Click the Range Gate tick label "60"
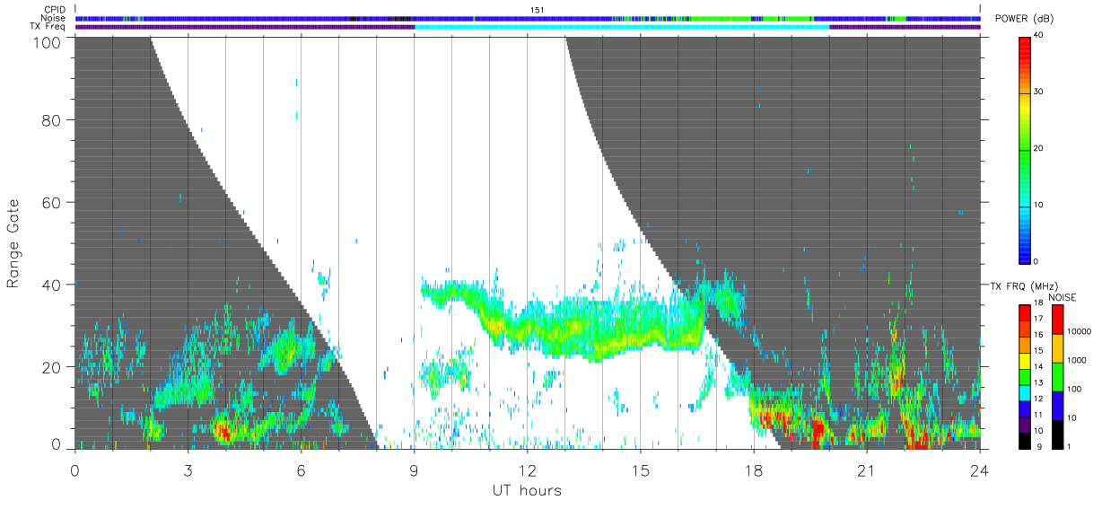The height and width of the screenshot is (509, 1102). 53,201
